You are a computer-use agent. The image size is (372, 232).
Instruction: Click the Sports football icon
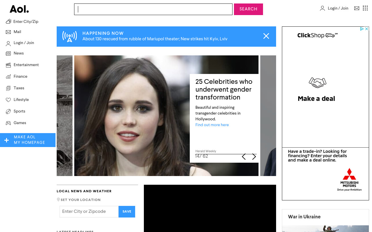click(8, 111)
